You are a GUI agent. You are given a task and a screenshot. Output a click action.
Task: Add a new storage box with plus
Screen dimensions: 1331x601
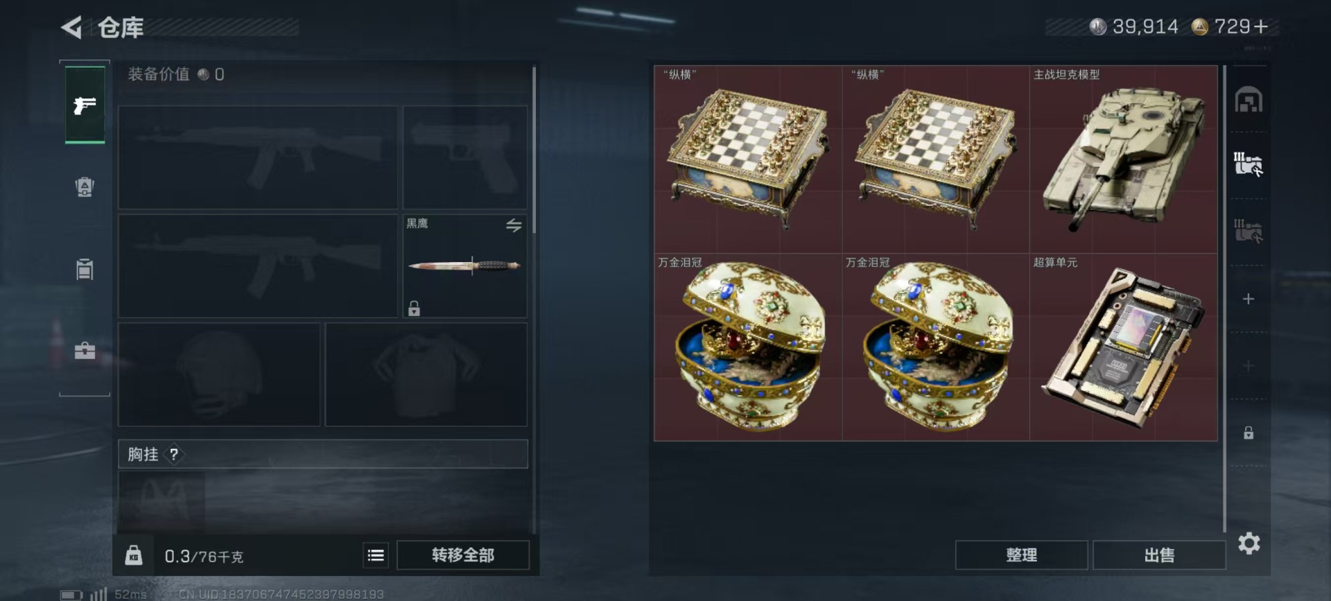(x=1249, y=299)
